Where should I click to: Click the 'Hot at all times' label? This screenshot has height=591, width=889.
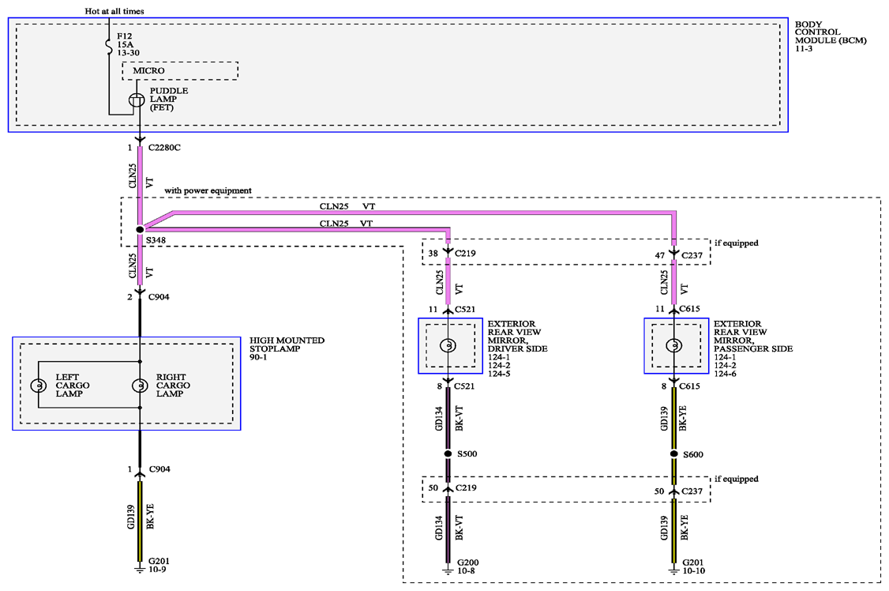[114, 11]
